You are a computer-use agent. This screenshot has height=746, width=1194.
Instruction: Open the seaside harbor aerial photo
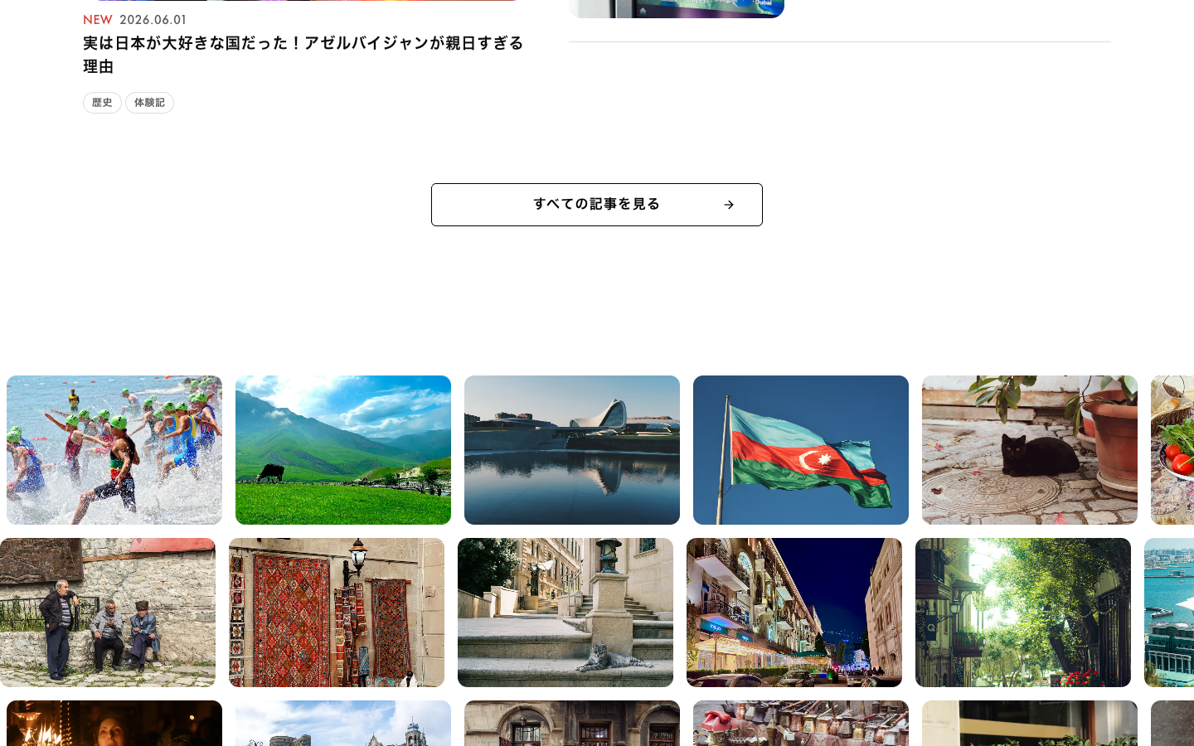tap(1169, 613)
